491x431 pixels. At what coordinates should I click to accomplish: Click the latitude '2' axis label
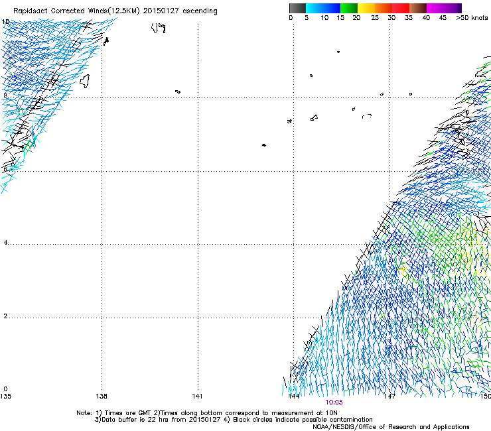coord(5,316)
